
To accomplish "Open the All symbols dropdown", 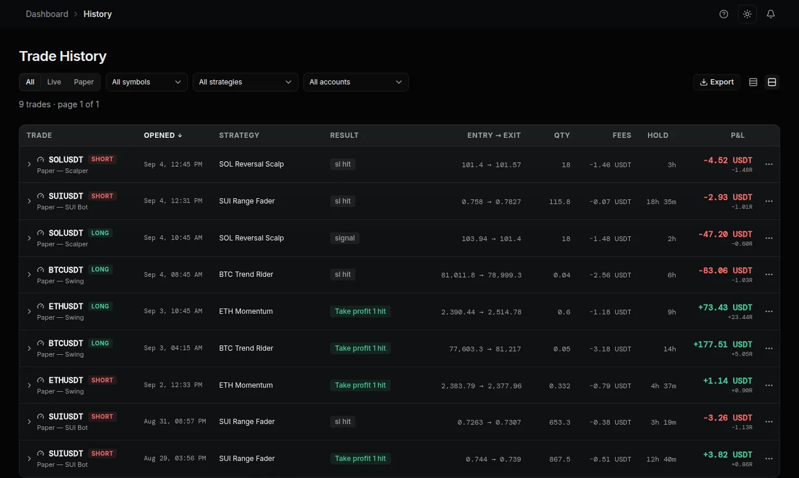I will click(x=147, y=82).
